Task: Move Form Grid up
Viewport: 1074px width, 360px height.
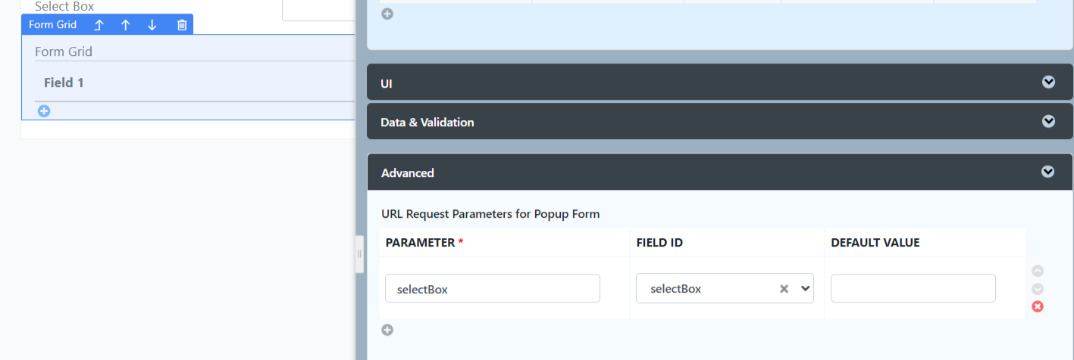Action: 126,25
